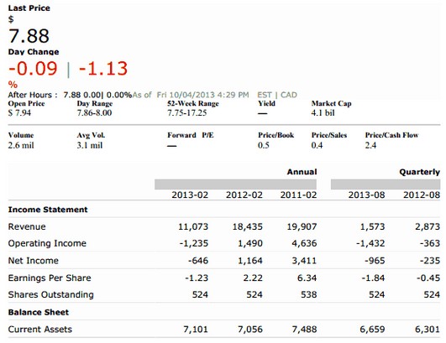Click the 'Quarterly' section header
The image size is (446, 343).
[x=420, y=172]
